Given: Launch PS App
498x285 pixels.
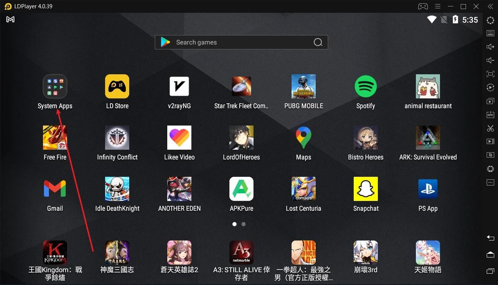Looking at the screenshot, I should [428, 189].
